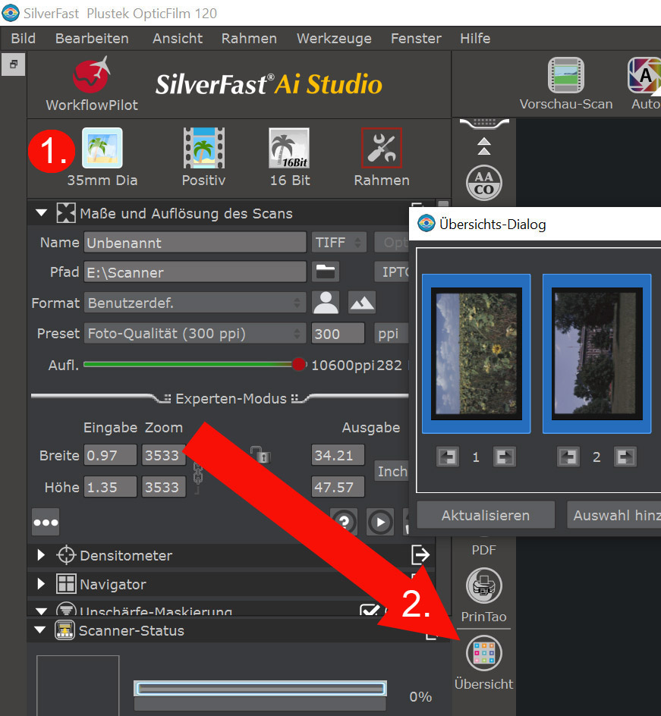Choose the 16 Bit depth icon

tap(290, 149)
